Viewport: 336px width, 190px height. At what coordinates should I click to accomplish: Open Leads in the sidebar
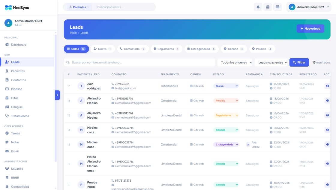(27, 62)
